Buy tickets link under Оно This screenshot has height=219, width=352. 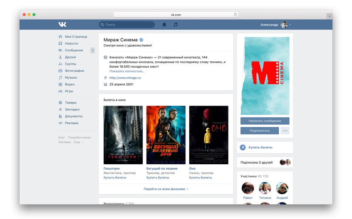point(200,177)
